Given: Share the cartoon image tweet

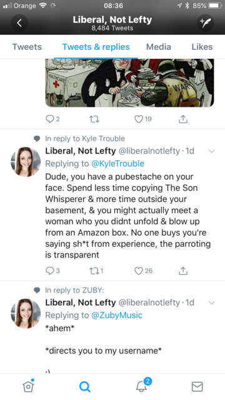Looking at the screenshot, I should [x=183, y=119].
